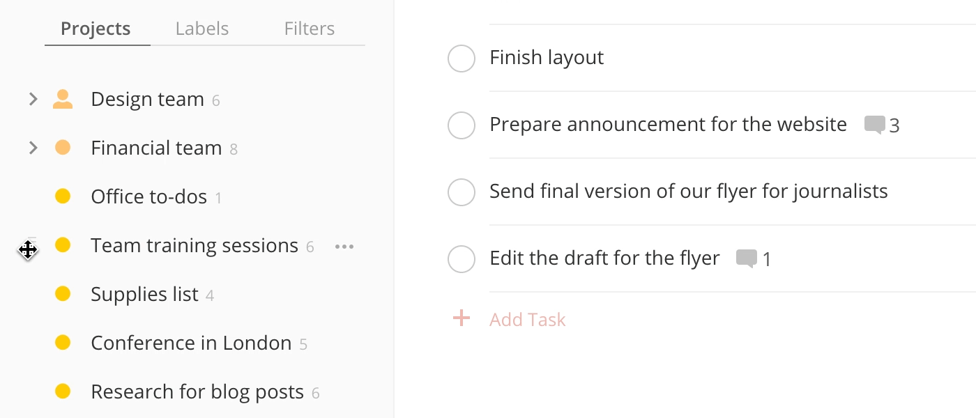Click the Add Task link
The height and width of the screenshot is (418, 976).
click(527, 320)
